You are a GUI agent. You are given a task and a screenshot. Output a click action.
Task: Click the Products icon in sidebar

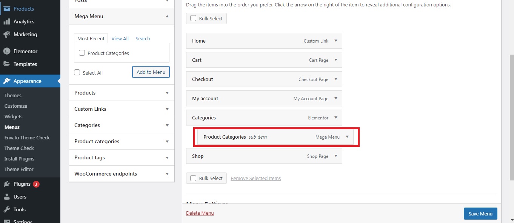[6, 9]
